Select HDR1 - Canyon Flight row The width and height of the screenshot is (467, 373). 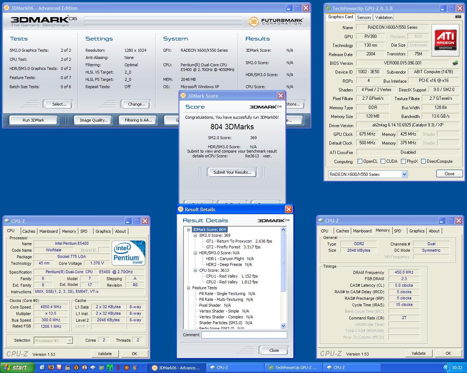[230, 259]
